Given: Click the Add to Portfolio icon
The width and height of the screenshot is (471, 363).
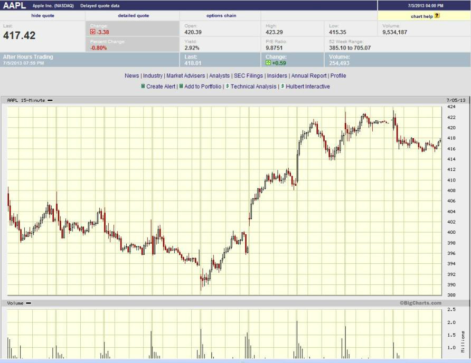Looking at the screenshot, I should coord(181,87).
